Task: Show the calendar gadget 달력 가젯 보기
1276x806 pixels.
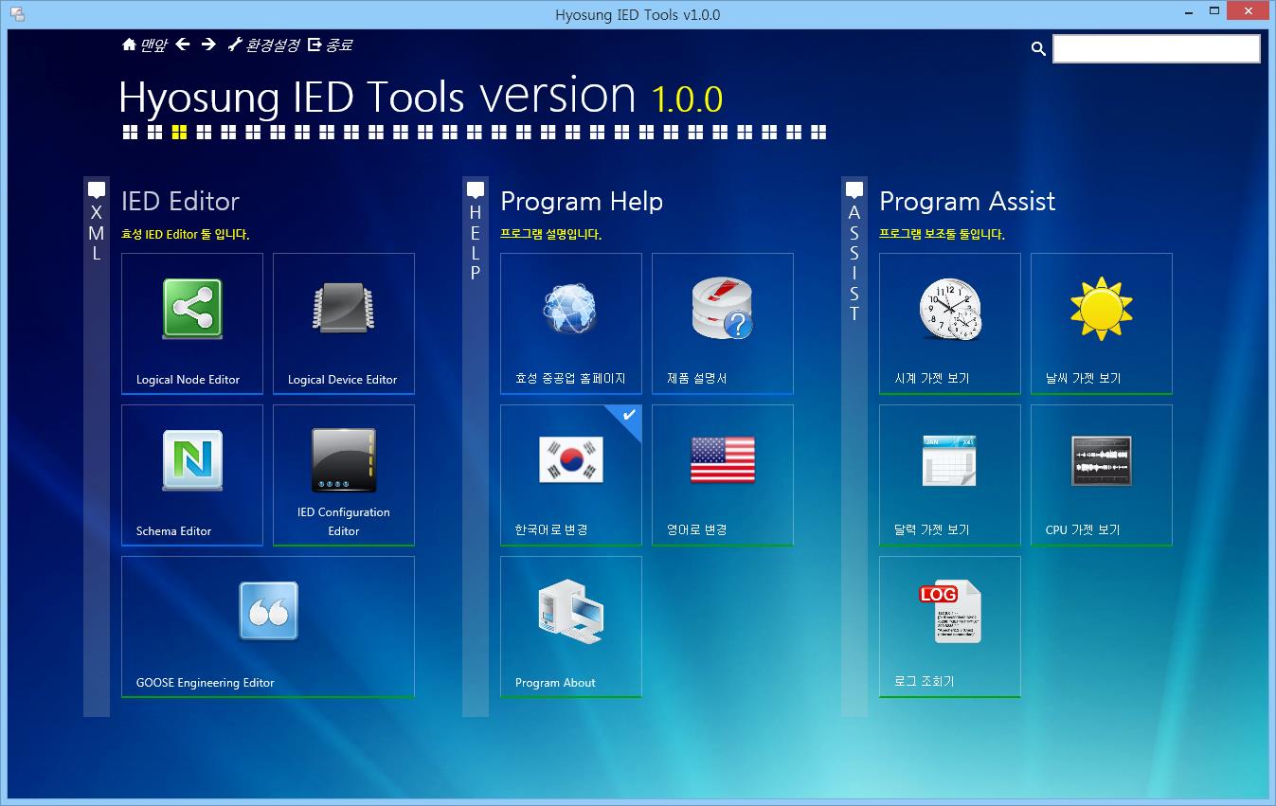Action: coord(949,461)
